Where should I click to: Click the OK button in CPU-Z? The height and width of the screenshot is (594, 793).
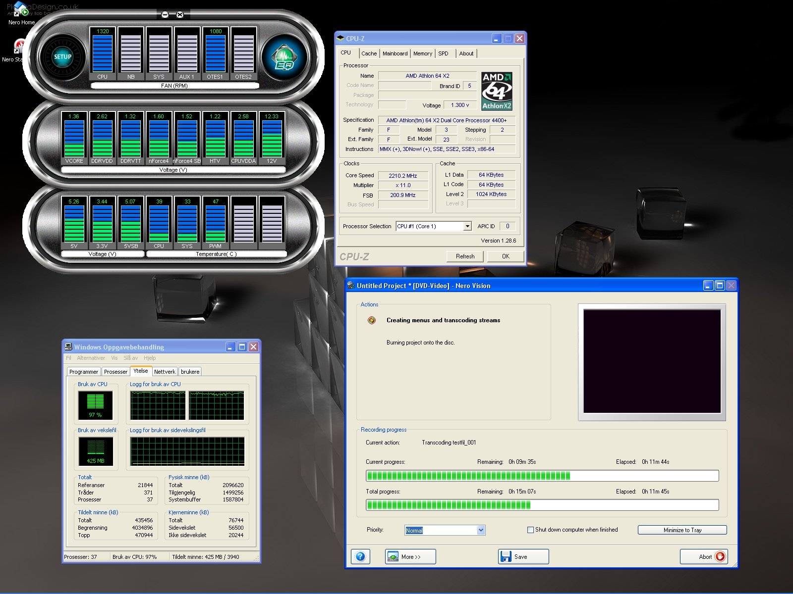506,256
